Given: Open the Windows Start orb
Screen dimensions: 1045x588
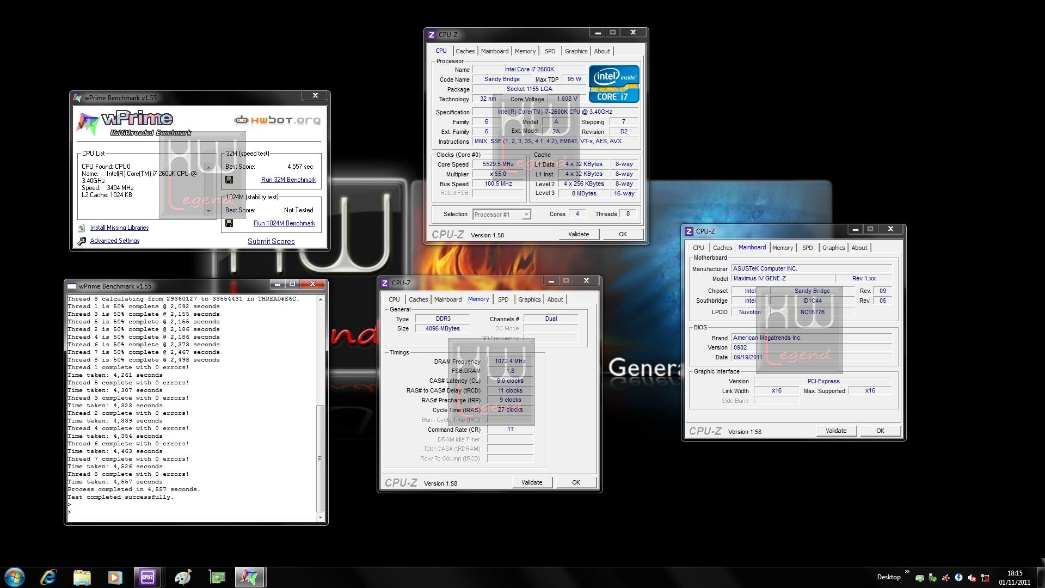Looking at the screenshot, I should 15,577.
